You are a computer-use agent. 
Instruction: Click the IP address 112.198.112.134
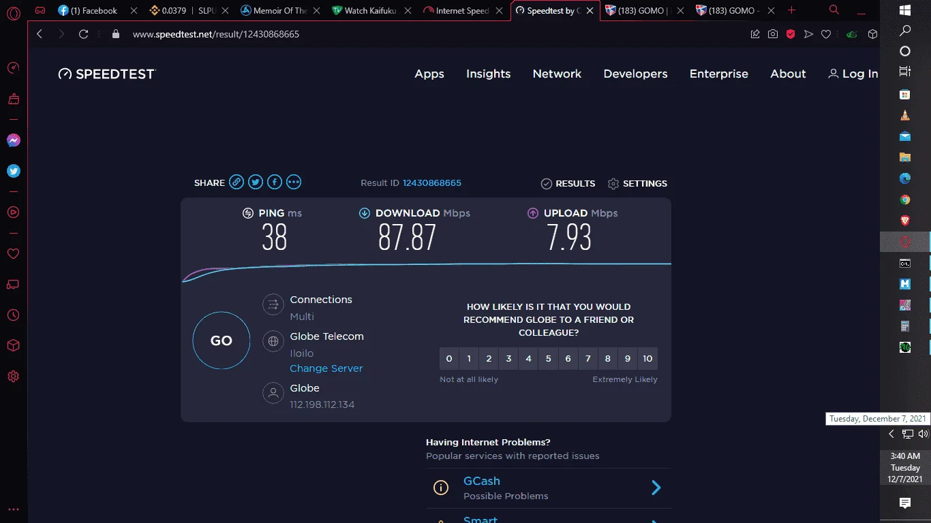pos(322,405)
